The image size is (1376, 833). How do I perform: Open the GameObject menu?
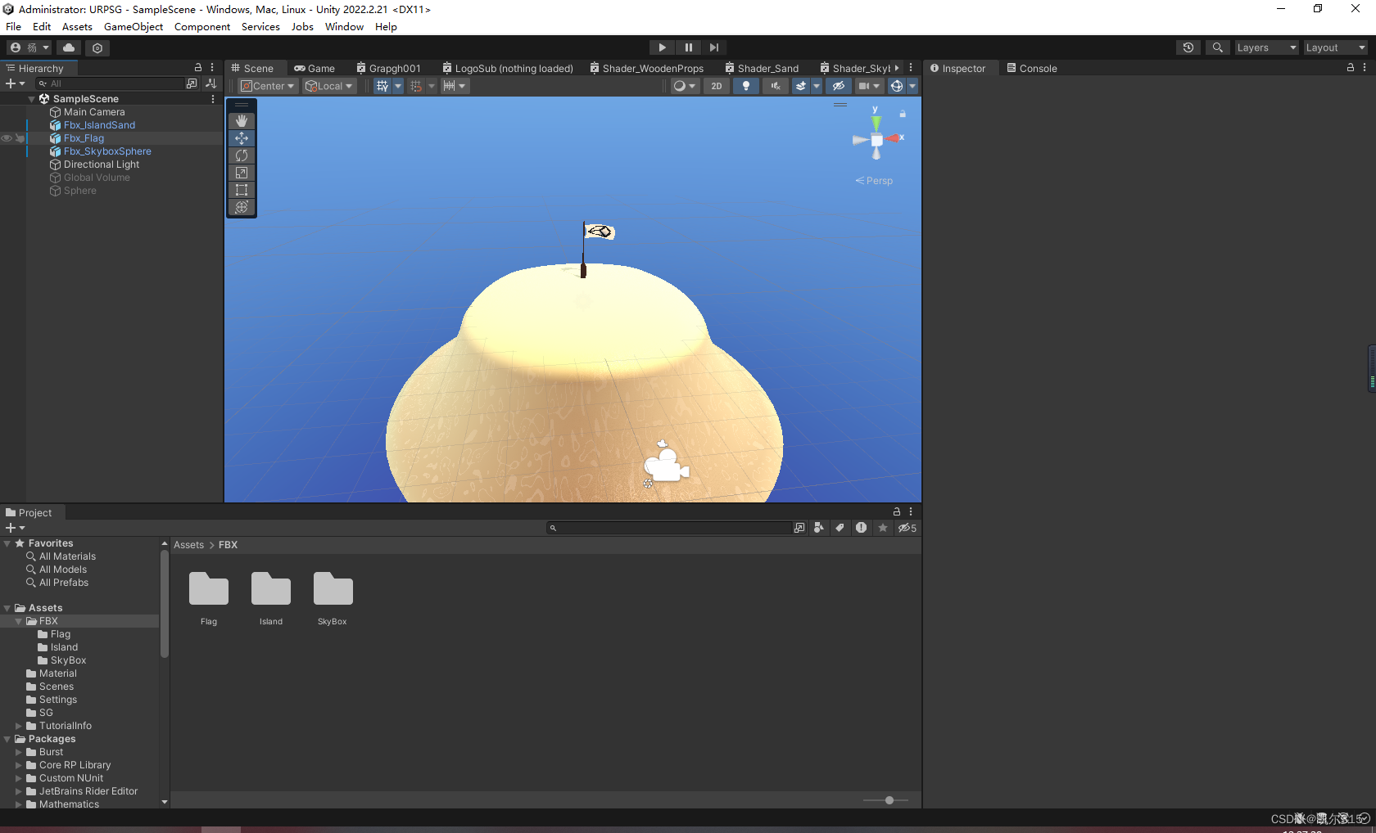[x=134, y=26]
